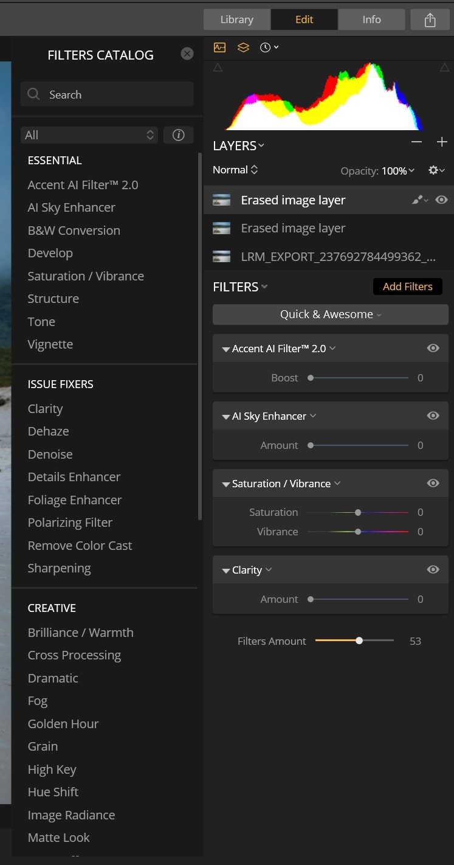454x865 pixels.
Task: Select the top Erased image layer thumbnail
Action: [222, 200]
